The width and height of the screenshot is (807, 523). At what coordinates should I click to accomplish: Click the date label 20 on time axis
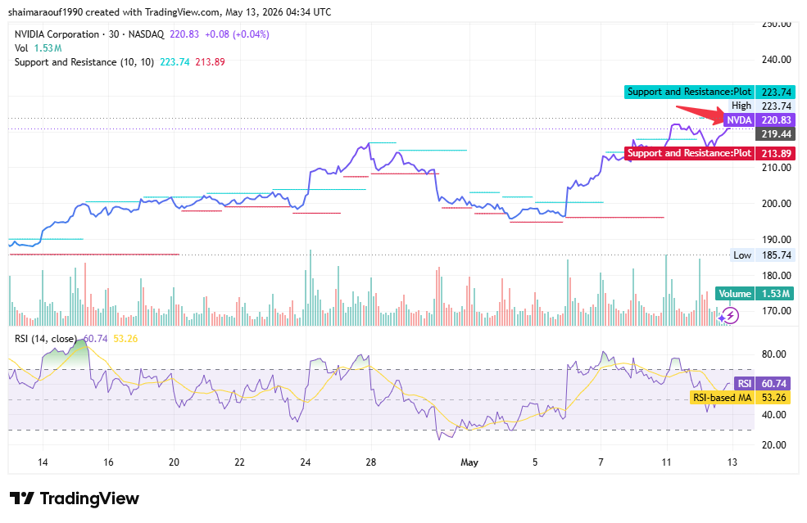[174, 462]
